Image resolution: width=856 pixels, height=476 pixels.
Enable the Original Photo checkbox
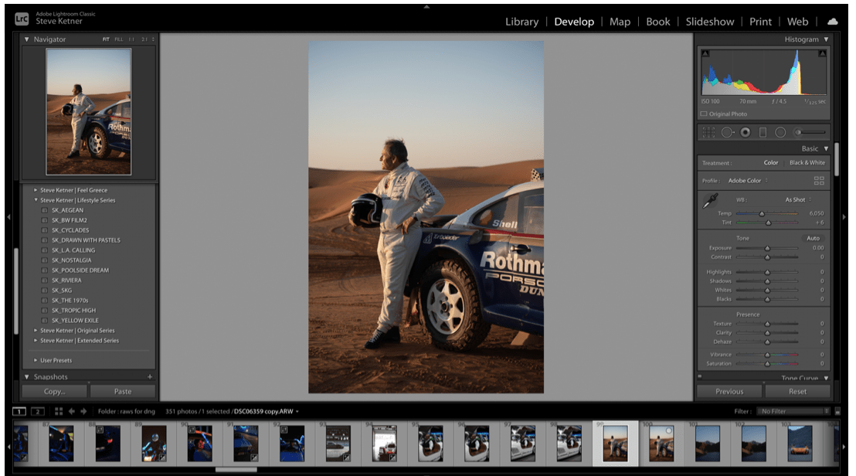[x=705, y=114]
